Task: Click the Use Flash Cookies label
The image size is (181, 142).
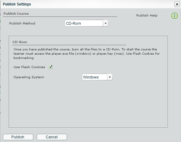Action: click(29, 67)
